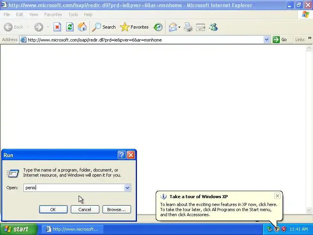The width and height of the screenshot is (313, 235).
Task: Stop page loading with red X icon
Action: (57, 27)
